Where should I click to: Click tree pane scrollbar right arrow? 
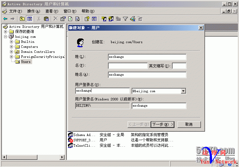click(62, 157)
